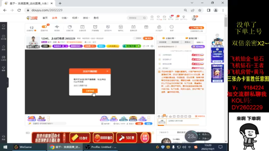The width and height of the screenshot is (269, 151).
Task: Click the orange send button in dialog
Action: click(x=90, y=91)
